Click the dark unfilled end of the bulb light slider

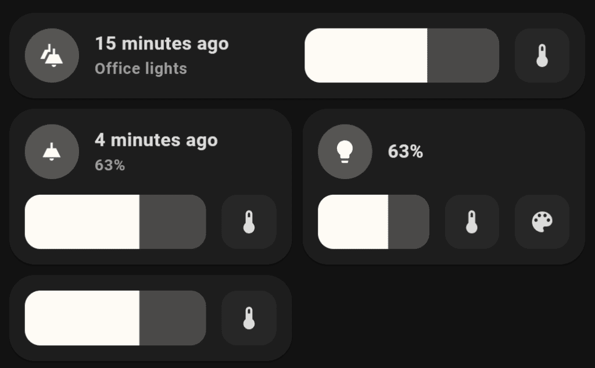pyautogui.click(x=408, y=221)
